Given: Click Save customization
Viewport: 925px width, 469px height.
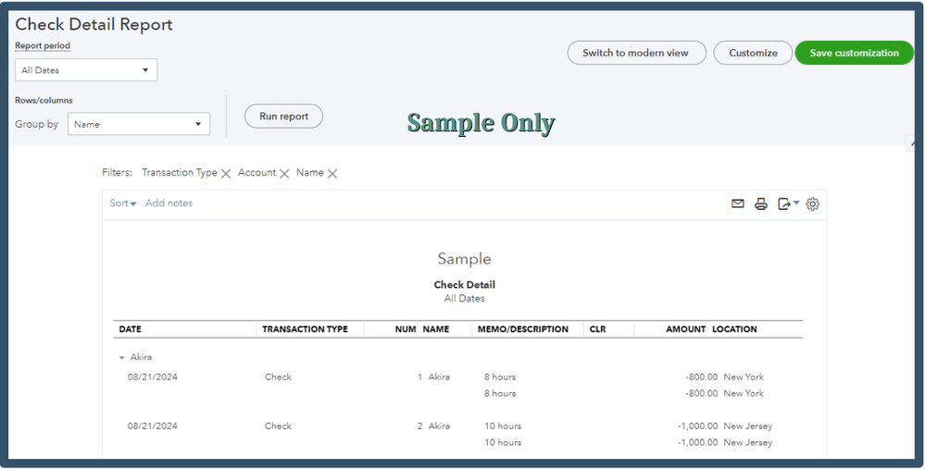Looking at the screenshot, I should point(854,53).
